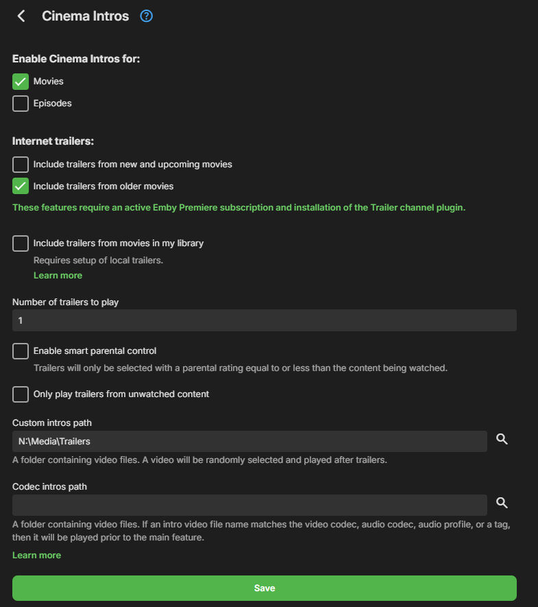Toggle Only play trailers from unwatched content
Image resolution: width=538 pixels, height=607 pixels.
(x=21, y=394)
